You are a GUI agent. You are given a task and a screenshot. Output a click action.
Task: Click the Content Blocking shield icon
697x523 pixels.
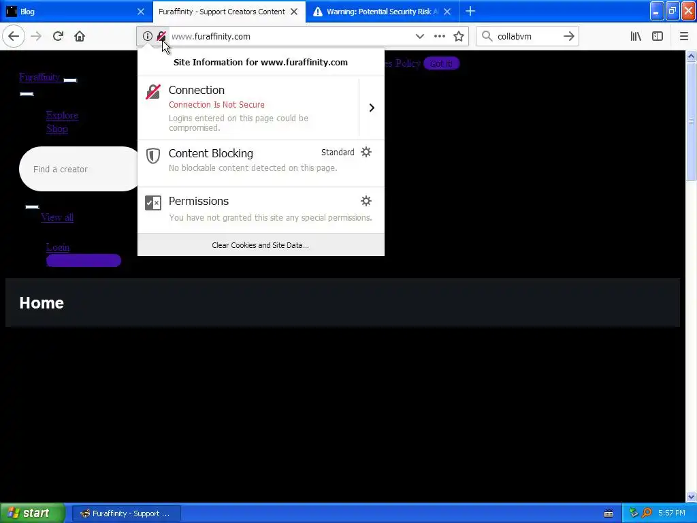153,156
